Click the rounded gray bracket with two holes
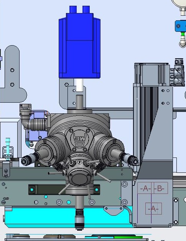 12,75
